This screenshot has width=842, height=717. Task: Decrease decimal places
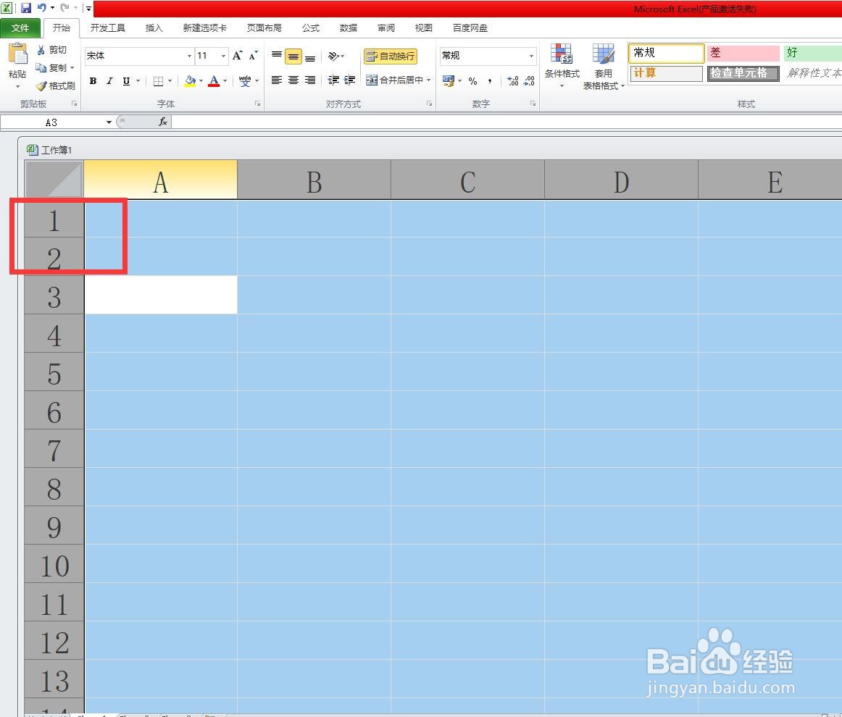[x=530, y=81]
